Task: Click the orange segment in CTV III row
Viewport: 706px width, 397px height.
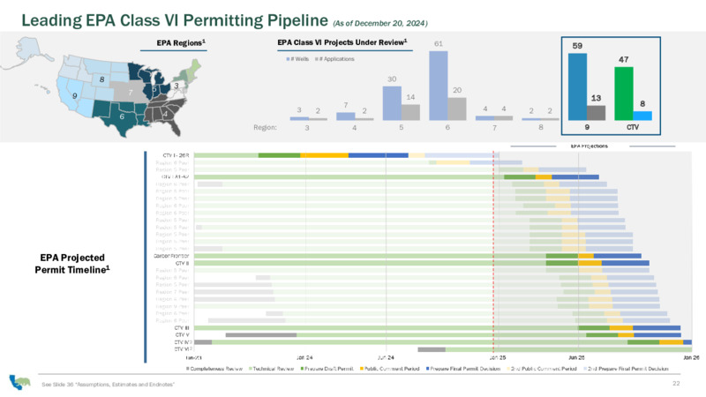Action: [621, 327]
